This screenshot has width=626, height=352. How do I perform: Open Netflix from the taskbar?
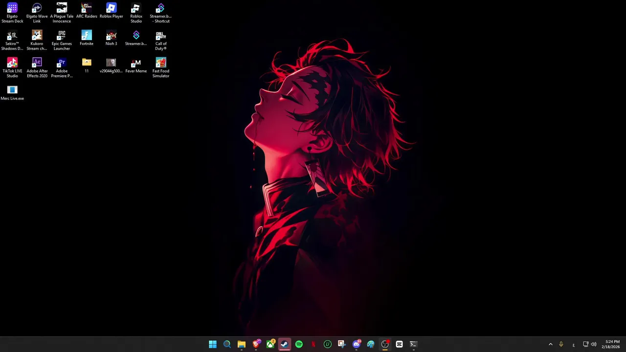[x=313, y=344]
